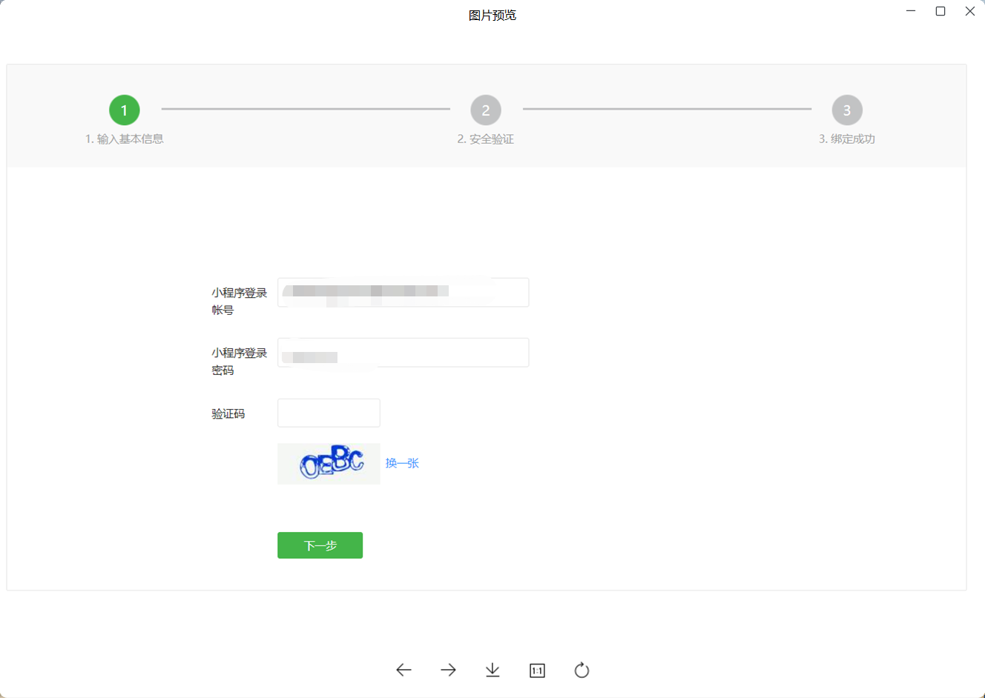Select the 3. 绑定成功 step label
The width and height of the screenshot is (985, 698).
847,139
